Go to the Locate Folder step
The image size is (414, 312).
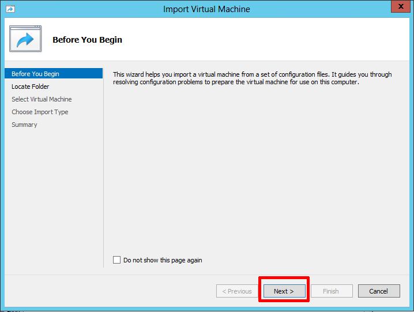pyautogui.click(x=31, y=87)
